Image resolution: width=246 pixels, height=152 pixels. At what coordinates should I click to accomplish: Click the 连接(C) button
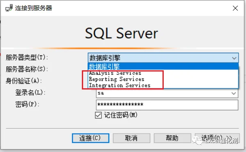pos(90,138)
